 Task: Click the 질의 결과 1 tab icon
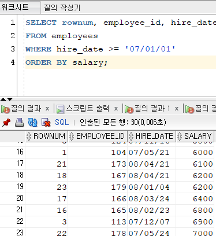(129, 109)
